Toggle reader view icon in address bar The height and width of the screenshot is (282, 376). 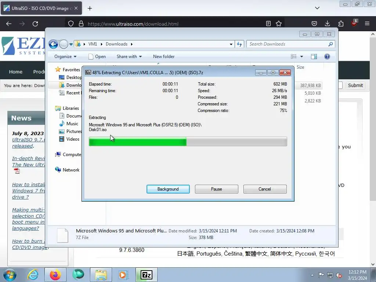pos(268,23)
